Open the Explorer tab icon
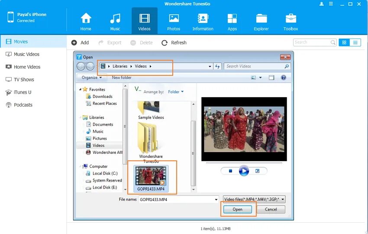 pos(261,19)
